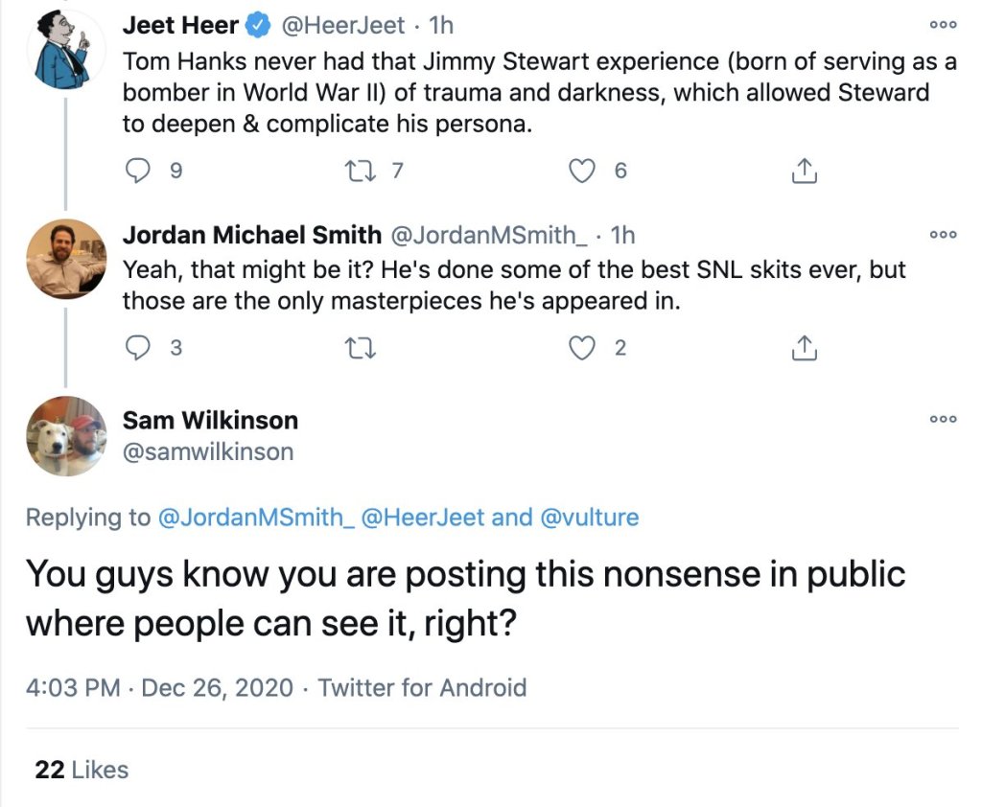
Task: Reply to Jeet Heer's tweet
Action: click(x=141, y=171)
